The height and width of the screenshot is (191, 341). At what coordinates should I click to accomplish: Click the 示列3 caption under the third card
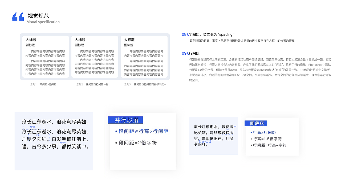(127, 84)
